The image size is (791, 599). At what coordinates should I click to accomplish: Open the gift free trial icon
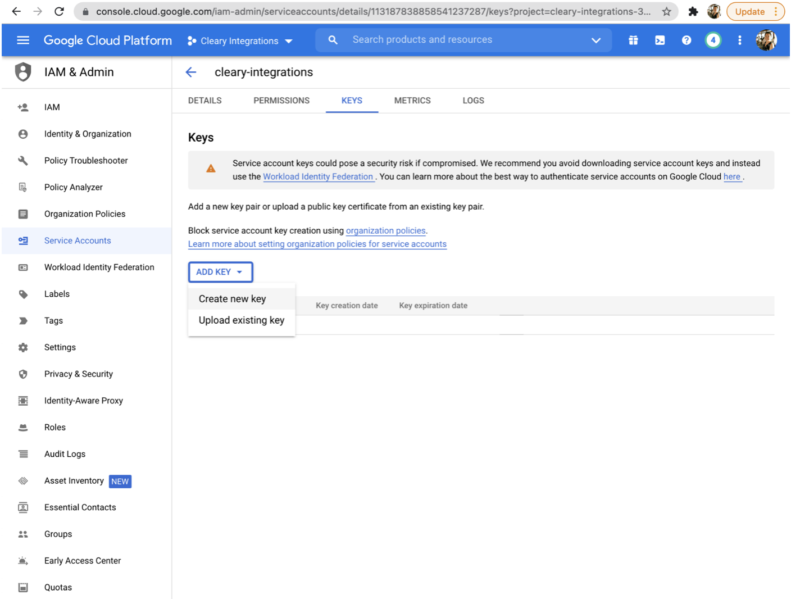pos(633,40)
